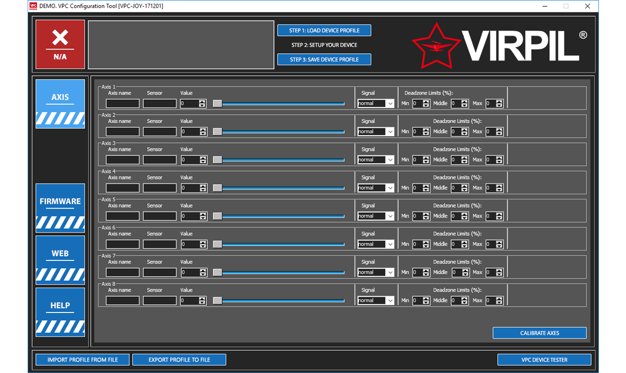Click the Axis 5 Sensor field
Screen dimensions: 626x373
tap(160, 216)
